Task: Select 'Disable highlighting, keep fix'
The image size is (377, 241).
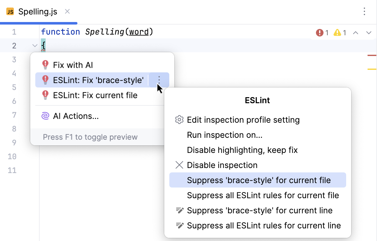Action: tap(242, 150)
